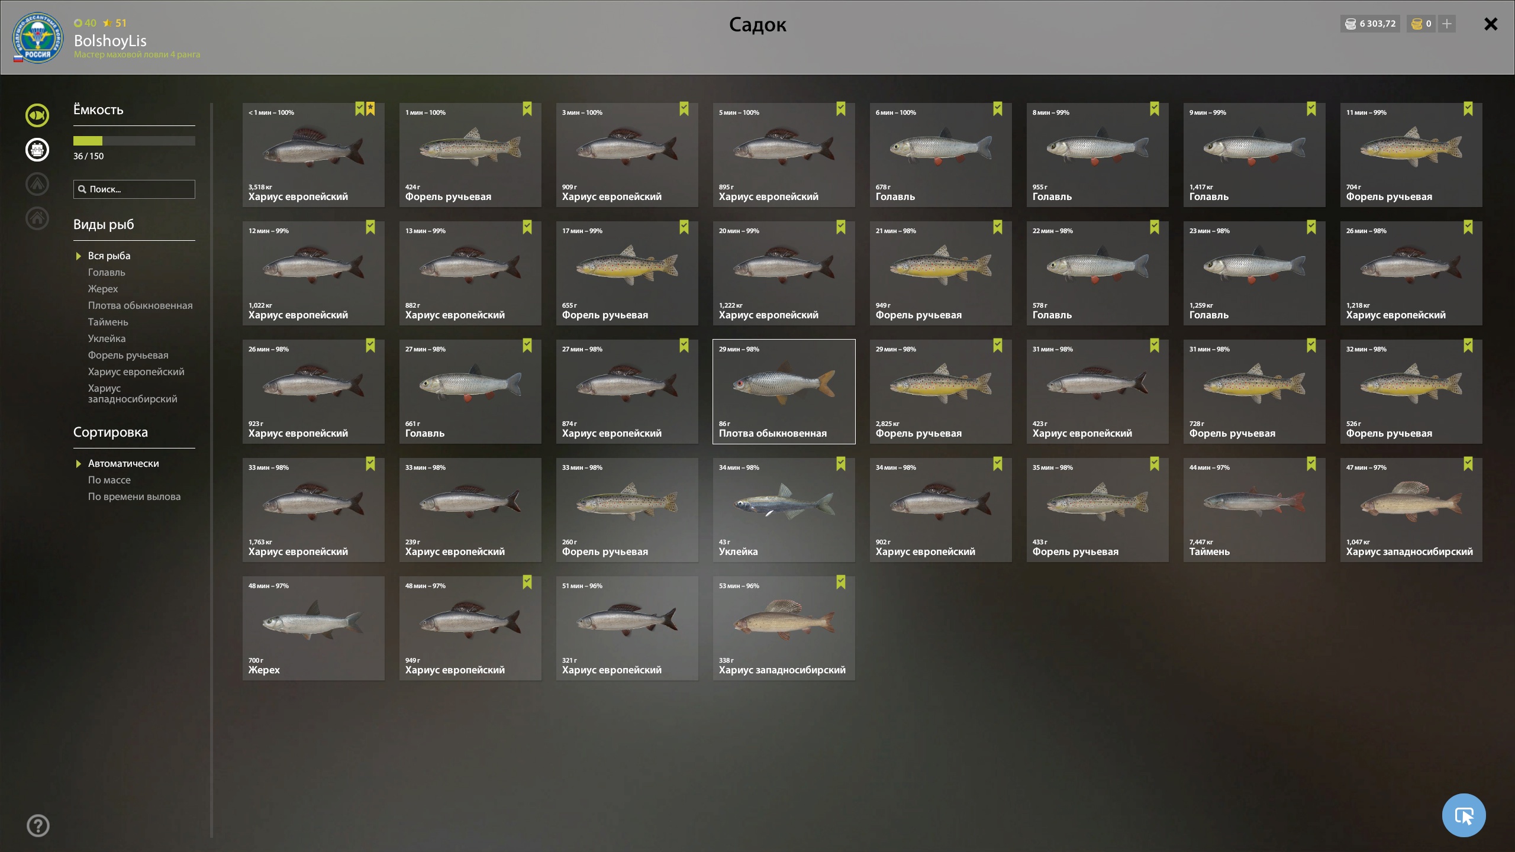Filter by Голавль species

(x=107, y=272)
